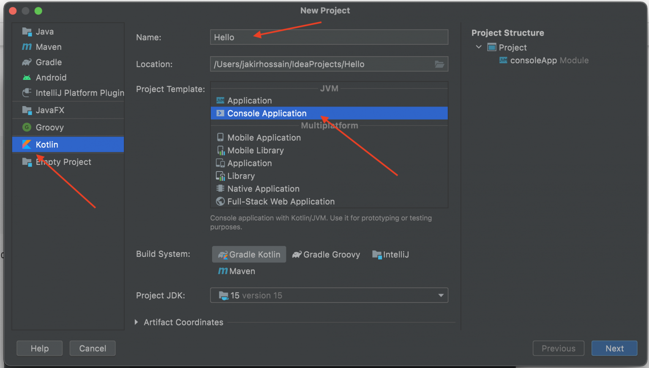The image size is (649, 368).
Task: Click the Groovy icon in sidebar
Action: tap(27, 127)
